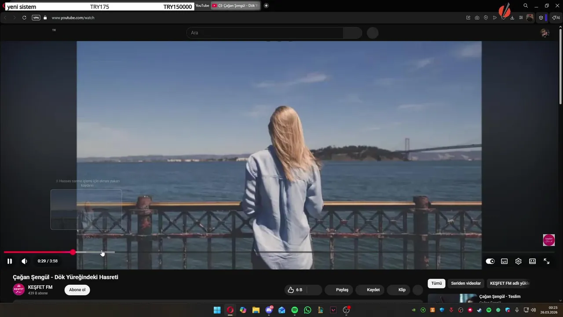Switch to the YouTube labeled tab

point(202,6)
